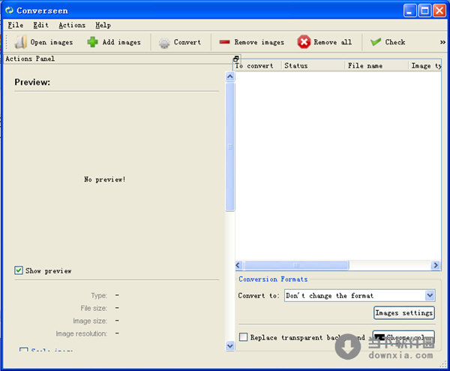Click the Actions Panel scroll up arrow
The height and width of the screenshot is (371, 450).
click(x=230, y=77)
